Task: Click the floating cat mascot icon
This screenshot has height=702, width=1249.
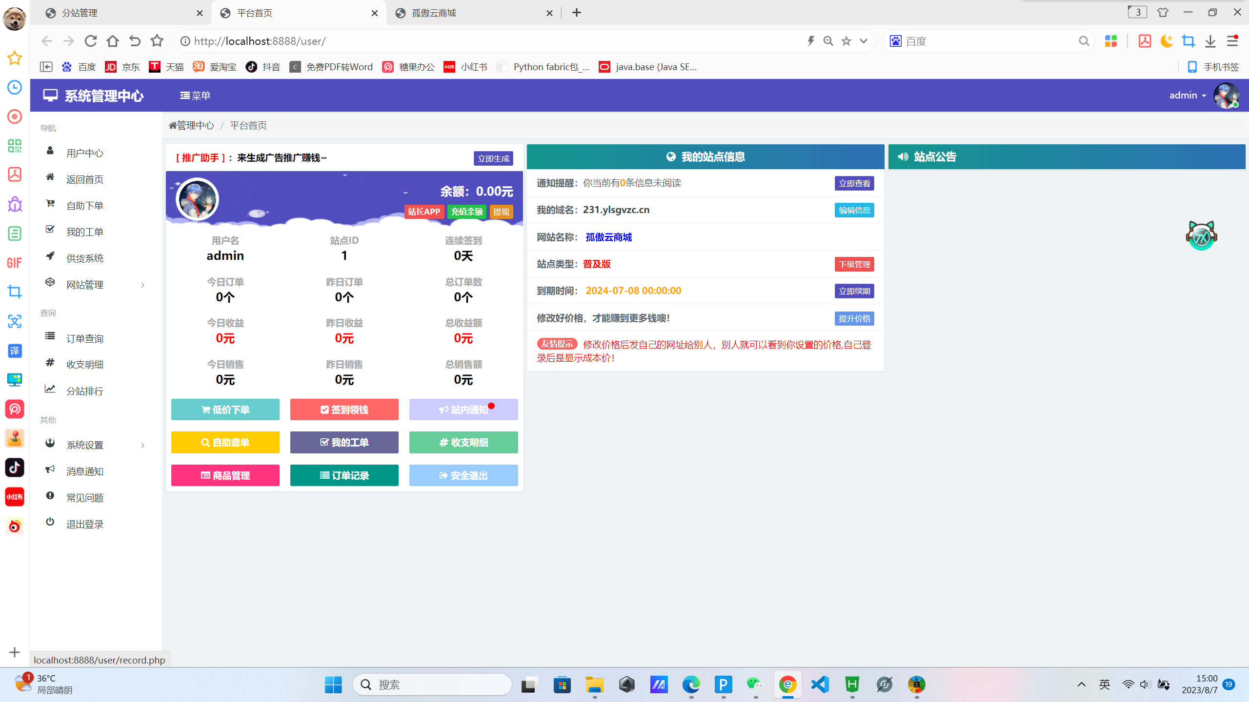Action: (1201, 236)
